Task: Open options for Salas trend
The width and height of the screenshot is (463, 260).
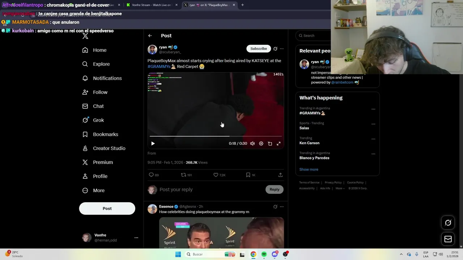Action: click(x=373, y=124)
